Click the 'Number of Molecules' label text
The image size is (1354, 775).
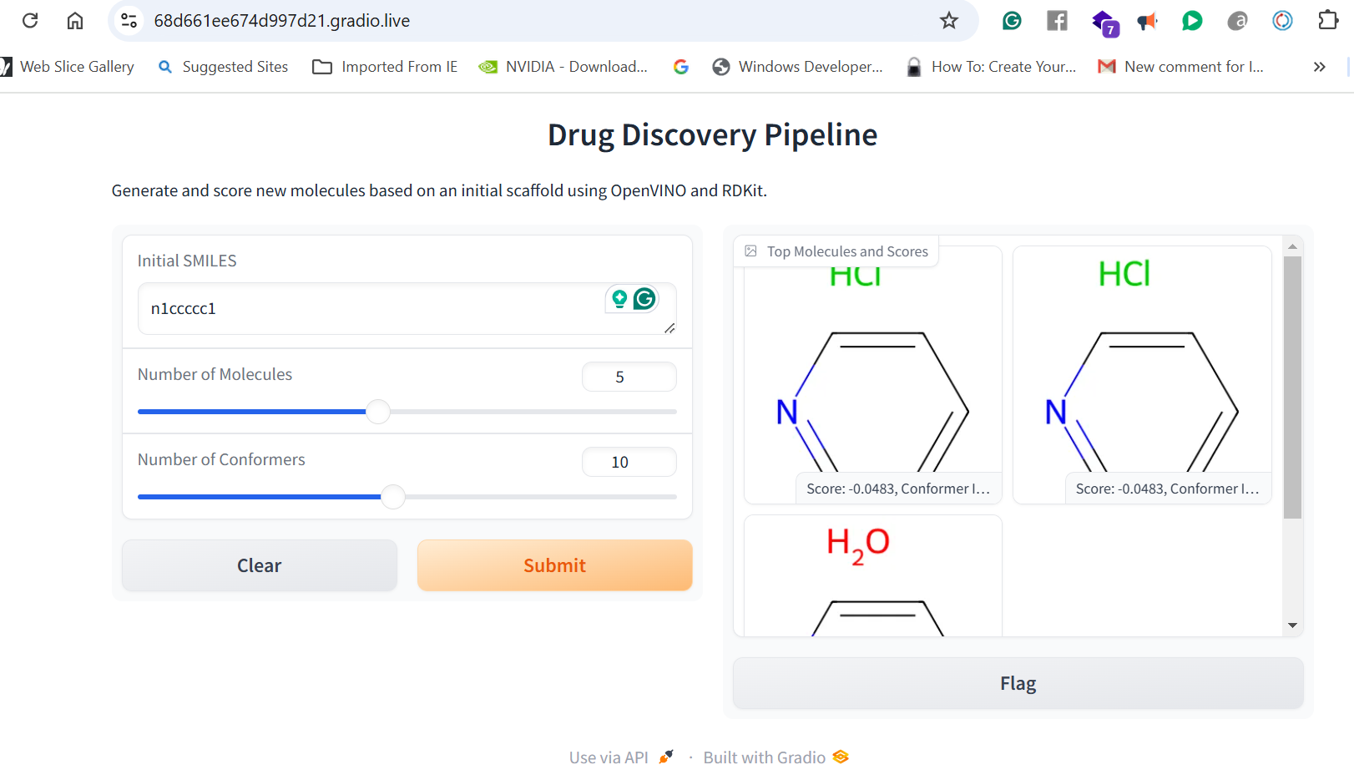[x=215, y=374]
